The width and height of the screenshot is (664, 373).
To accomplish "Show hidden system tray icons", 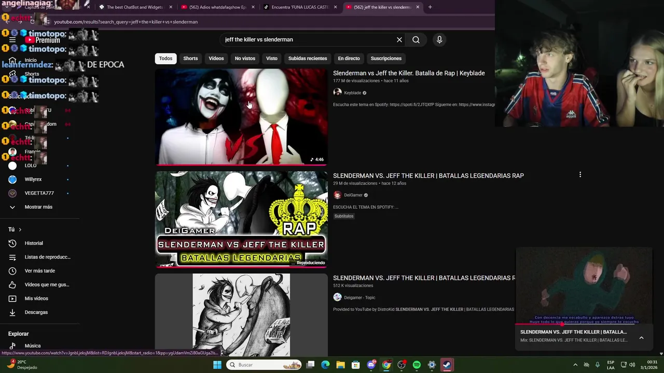I will point(575,365).
